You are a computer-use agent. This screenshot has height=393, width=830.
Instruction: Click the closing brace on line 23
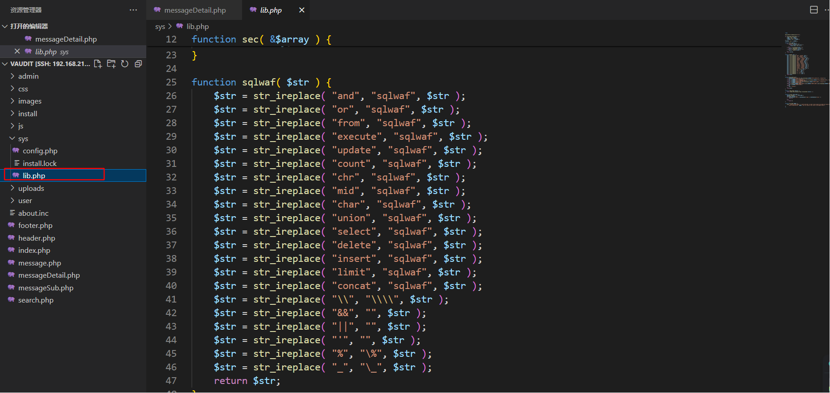pyautogui.click(x=194, y=55)
